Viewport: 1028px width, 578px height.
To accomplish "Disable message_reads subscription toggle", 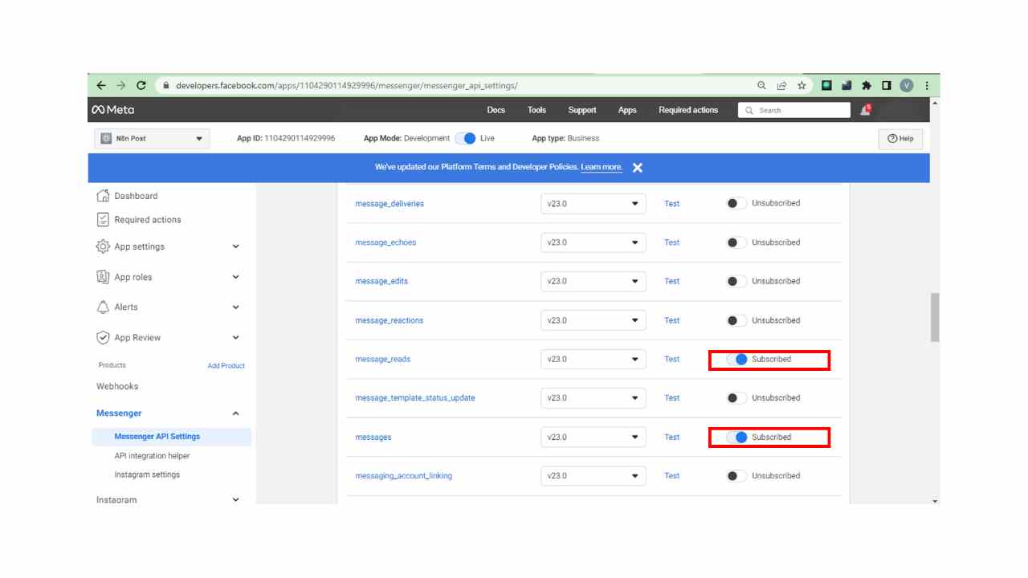I will click(737, 360).
